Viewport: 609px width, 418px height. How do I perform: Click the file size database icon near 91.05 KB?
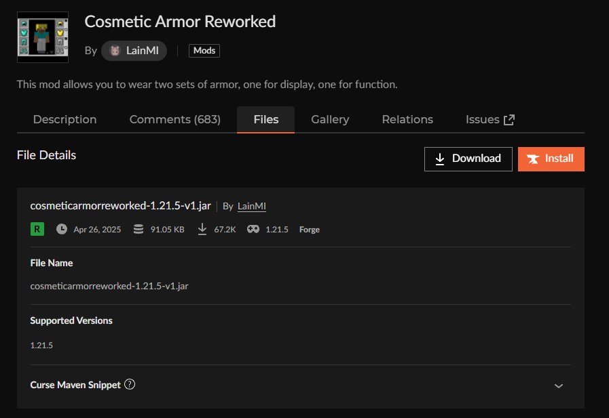pyautogui.click(x=139, y=229)
